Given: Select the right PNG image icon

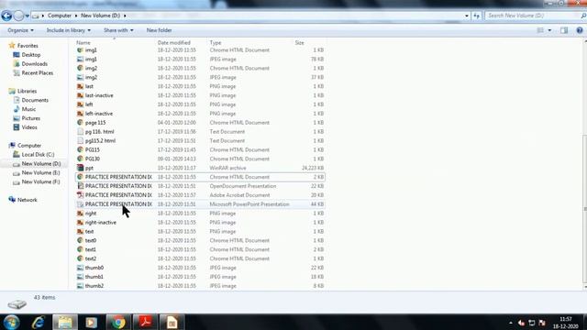Looking at the screenshot, I should tap(80, 214).
